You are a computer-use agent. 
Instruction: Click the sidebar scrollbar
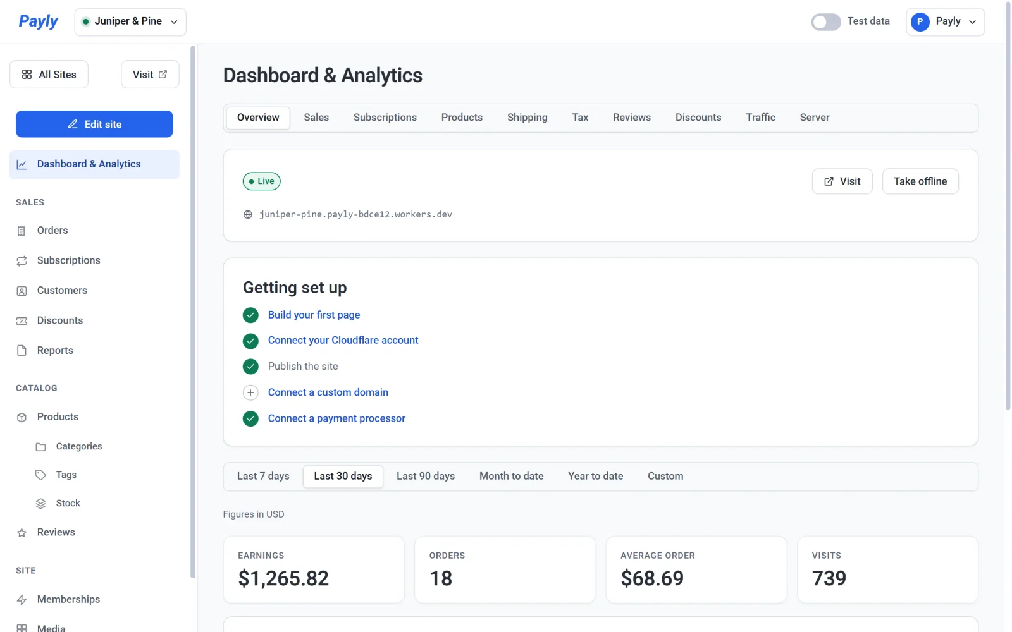193,312
